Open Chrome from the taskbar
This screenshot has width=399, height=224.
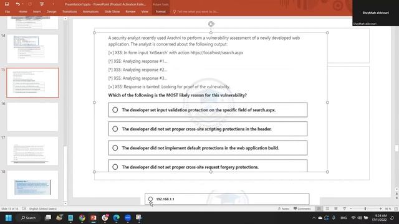pyautogui.click(x=82, y=218)
